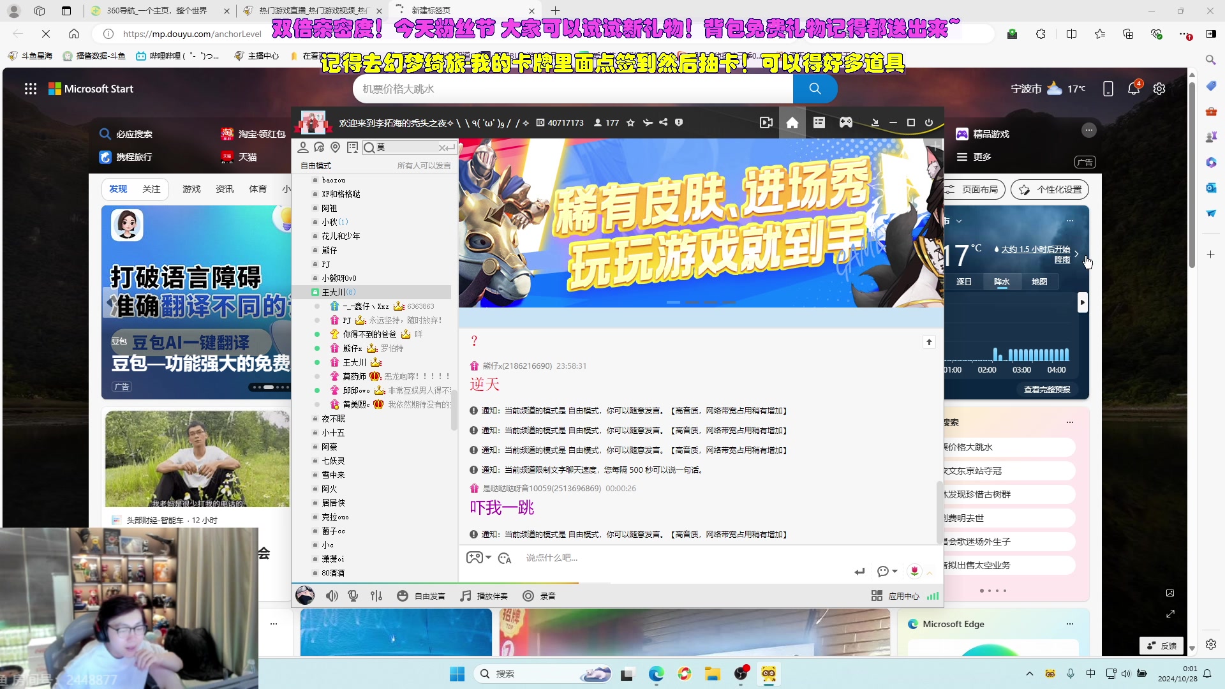This screenshot has height=689, width=1225.
Task: Switch to the 体育 tab
Action: (258, 189)
